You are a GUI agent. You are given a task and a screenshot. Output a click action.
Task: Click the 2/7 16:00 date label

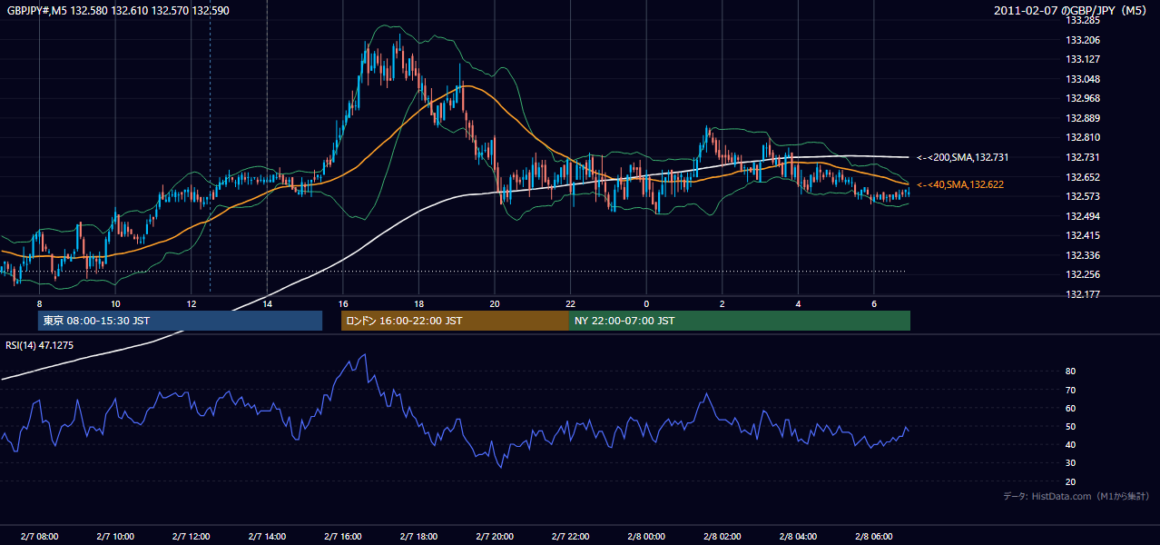pos(342,536)
